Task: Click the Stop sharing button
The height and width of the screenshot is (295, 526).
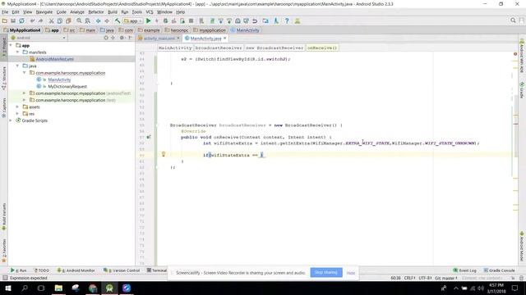Action: click(326, 272)
